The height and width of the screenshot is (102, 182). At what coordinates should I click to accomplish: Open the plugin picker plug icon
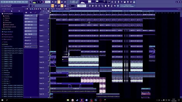[109, 6]
